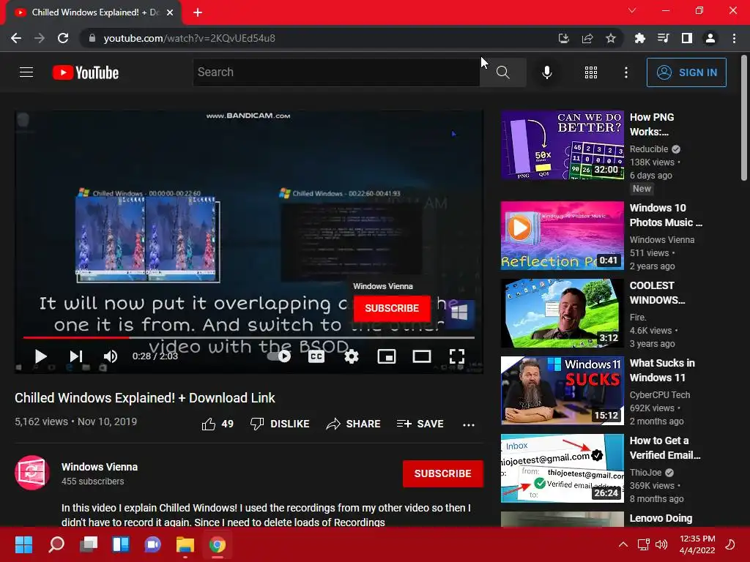Image resolution: width=750 pixels, height=562 pixels.
Task: Click the address bar URL
Action: click(190, 38)
